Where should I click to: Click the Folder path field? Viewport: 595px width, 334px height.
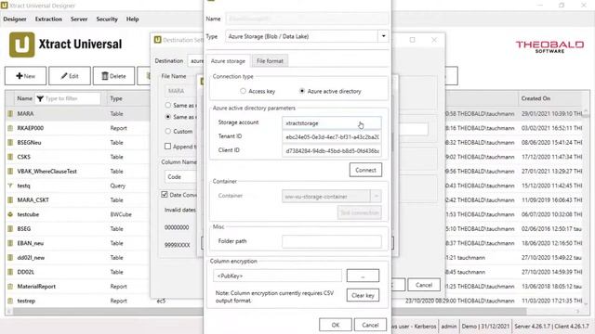pyautogui.click(x=331, y=241)
